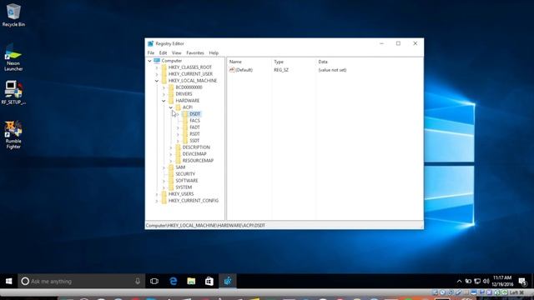Collapse the Computer root node

point(149,61)
